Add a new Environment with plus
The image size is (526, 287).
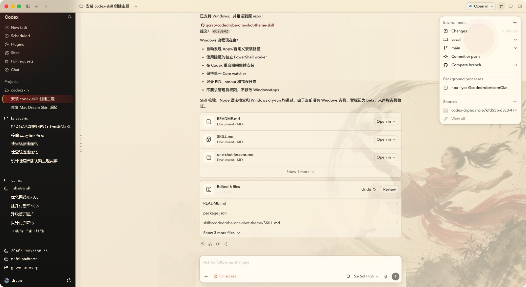515,23
